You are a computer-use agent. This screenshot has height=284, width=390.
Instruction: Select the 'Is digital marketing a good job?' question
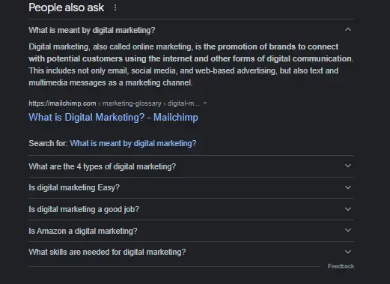point(84,209)
